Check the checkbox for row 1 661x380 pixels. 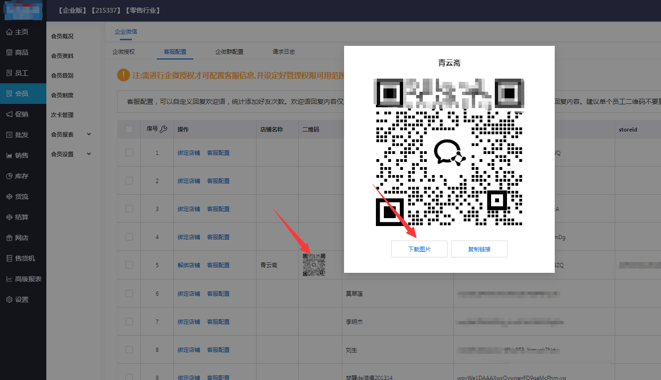(129, 153)
